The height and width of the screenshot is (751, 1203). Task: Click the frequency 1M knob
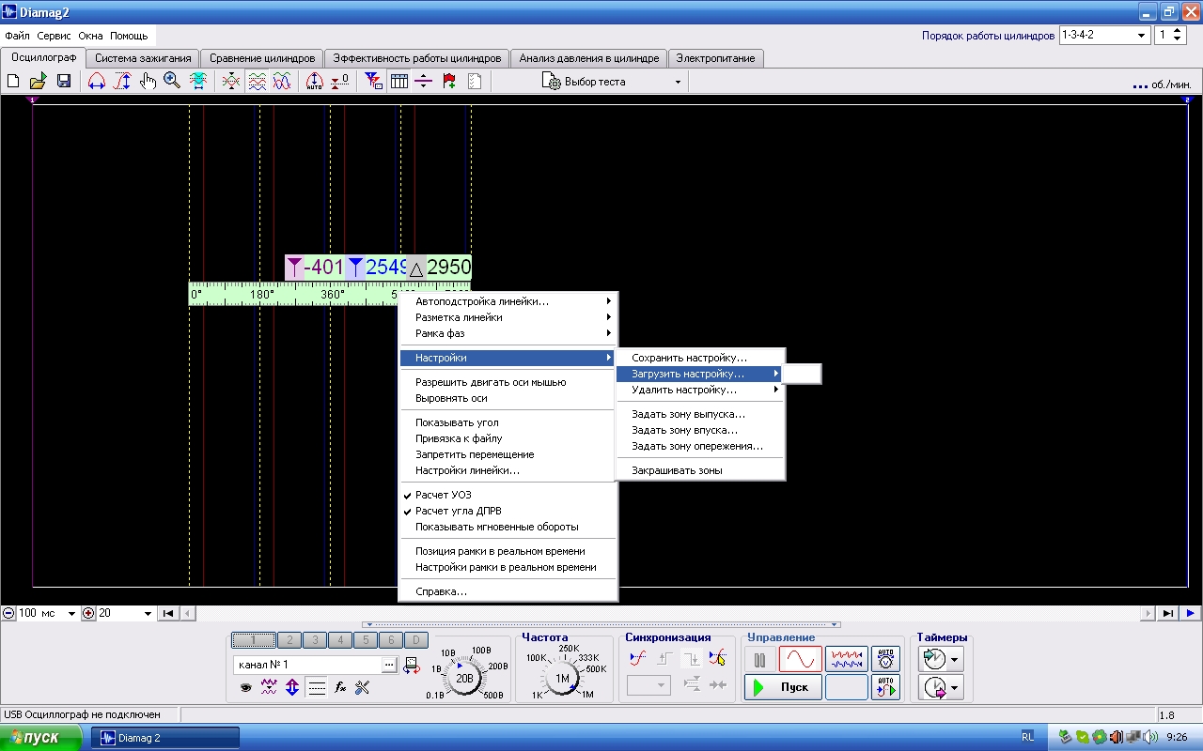562,677
